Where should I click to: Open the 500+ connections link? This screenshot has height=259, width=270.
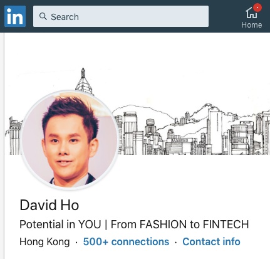[126, 241]
